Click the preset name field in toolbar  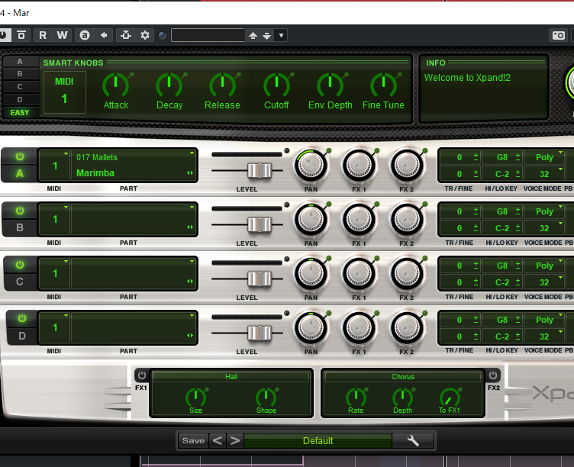coord(208,35)
